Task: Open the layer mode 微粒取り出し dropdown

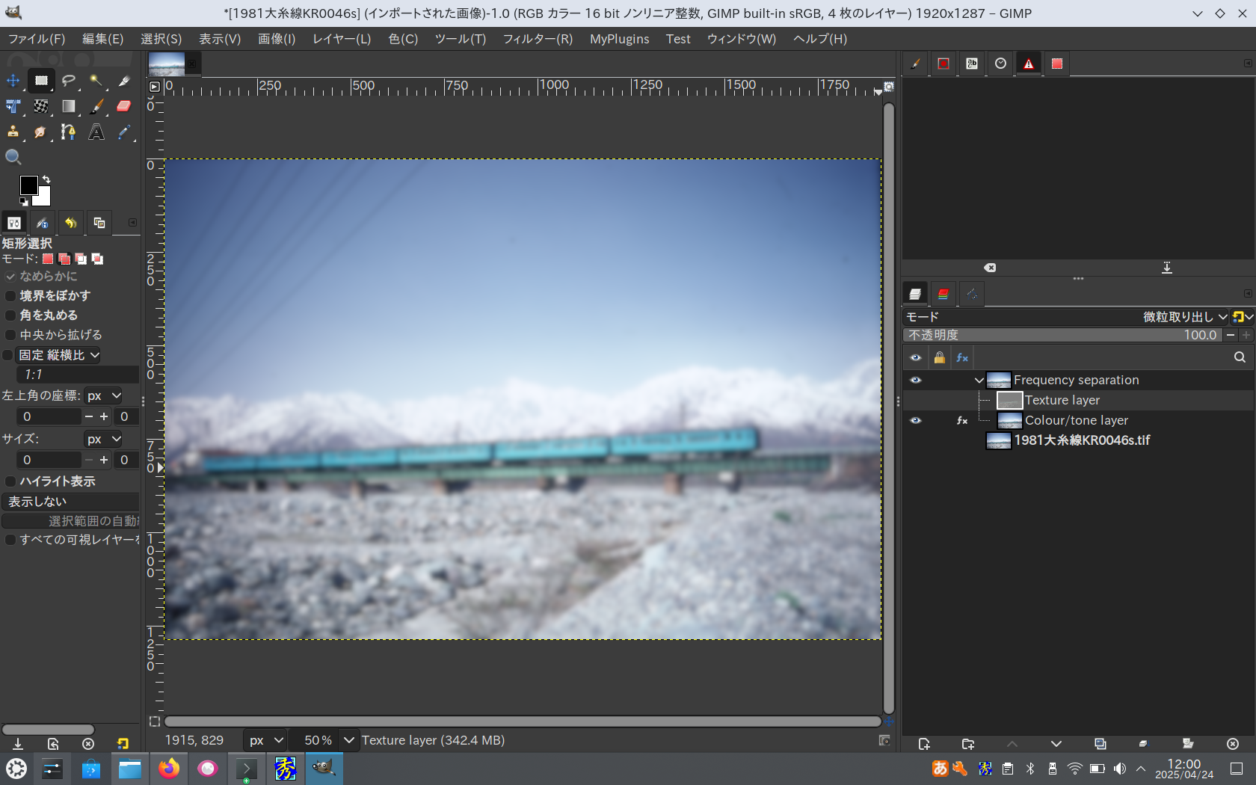Action: pos(1181,317)
